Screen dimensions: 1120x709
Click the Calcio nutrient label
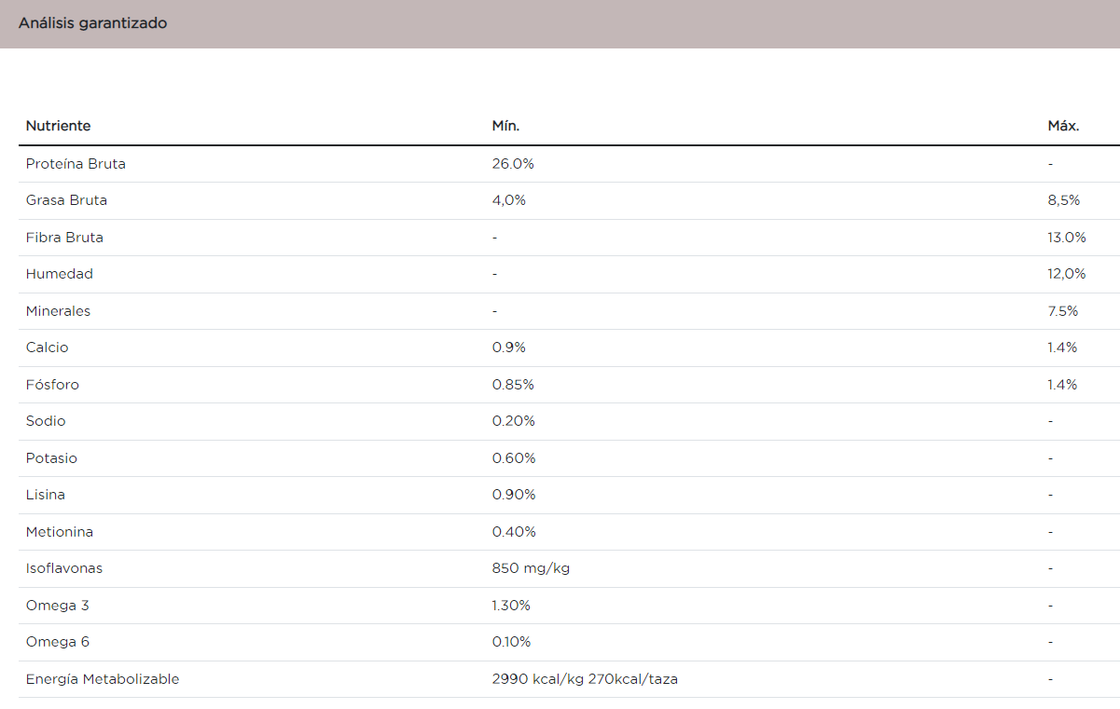point(48,348)
